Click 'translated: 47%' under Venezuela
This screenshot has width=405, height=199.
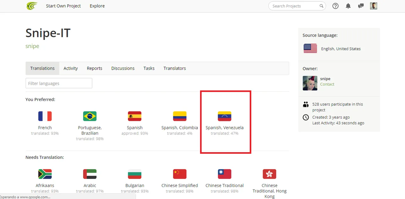pyautogui.click(x=225, y=134)
